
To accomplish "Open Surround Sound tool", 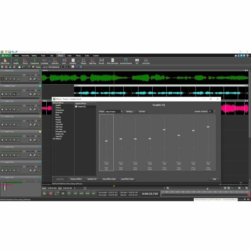I will point(126,61).
